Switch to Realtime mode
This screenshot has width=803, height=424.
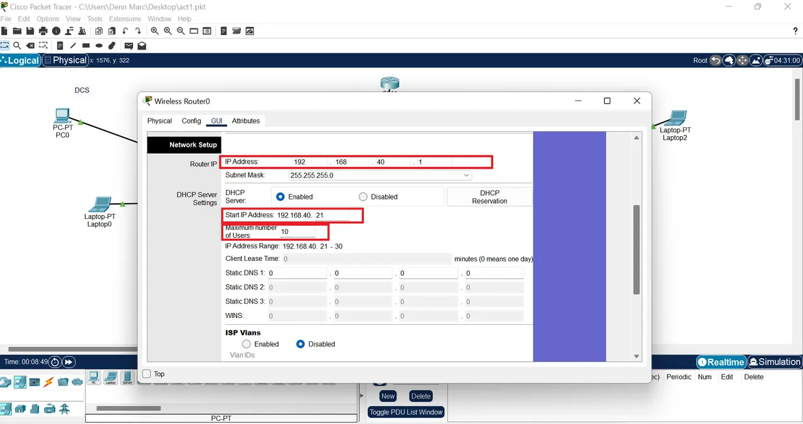pyautogui.click(x=721, y=362)
